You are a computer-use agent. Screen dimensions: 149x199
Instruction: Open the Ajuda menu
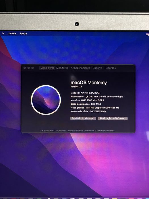[x=23, y=34]
